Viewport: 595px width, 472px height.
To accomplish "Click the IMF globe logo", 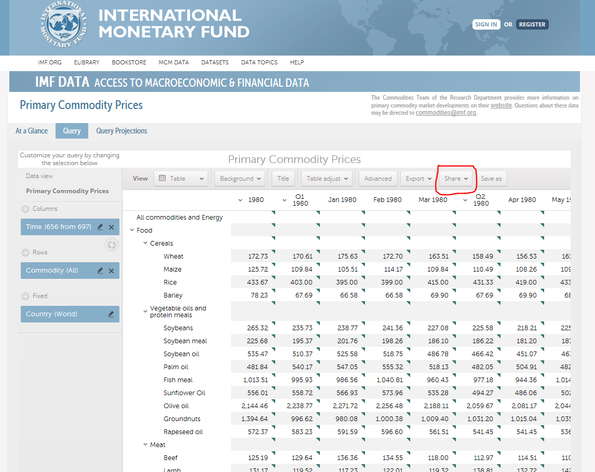I will [64, 24].
